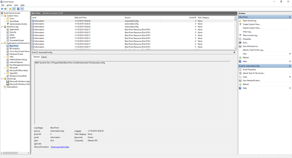The width and height of the screenshot is (292, 158).
Task: Click the Copy icon in actions pane
Action: pos(240,77)
